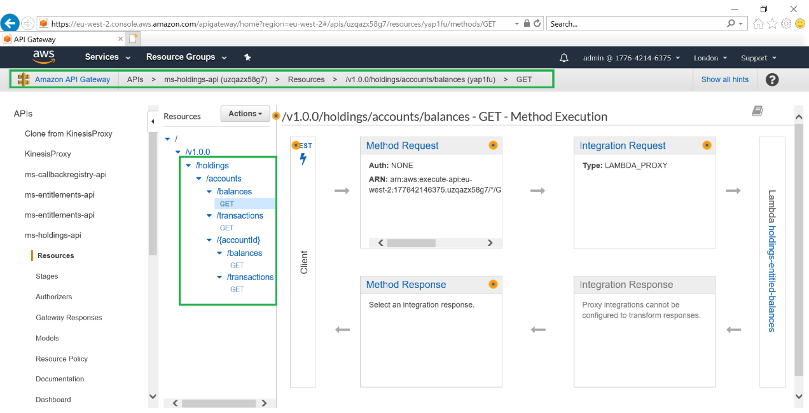Click the browser back arrow button
Screen dimensions: 809x413
[x=10, y=24]
